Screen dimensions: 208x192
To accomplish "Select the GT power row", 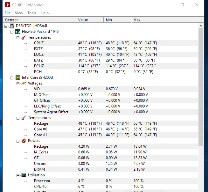I will pos(116,158).
